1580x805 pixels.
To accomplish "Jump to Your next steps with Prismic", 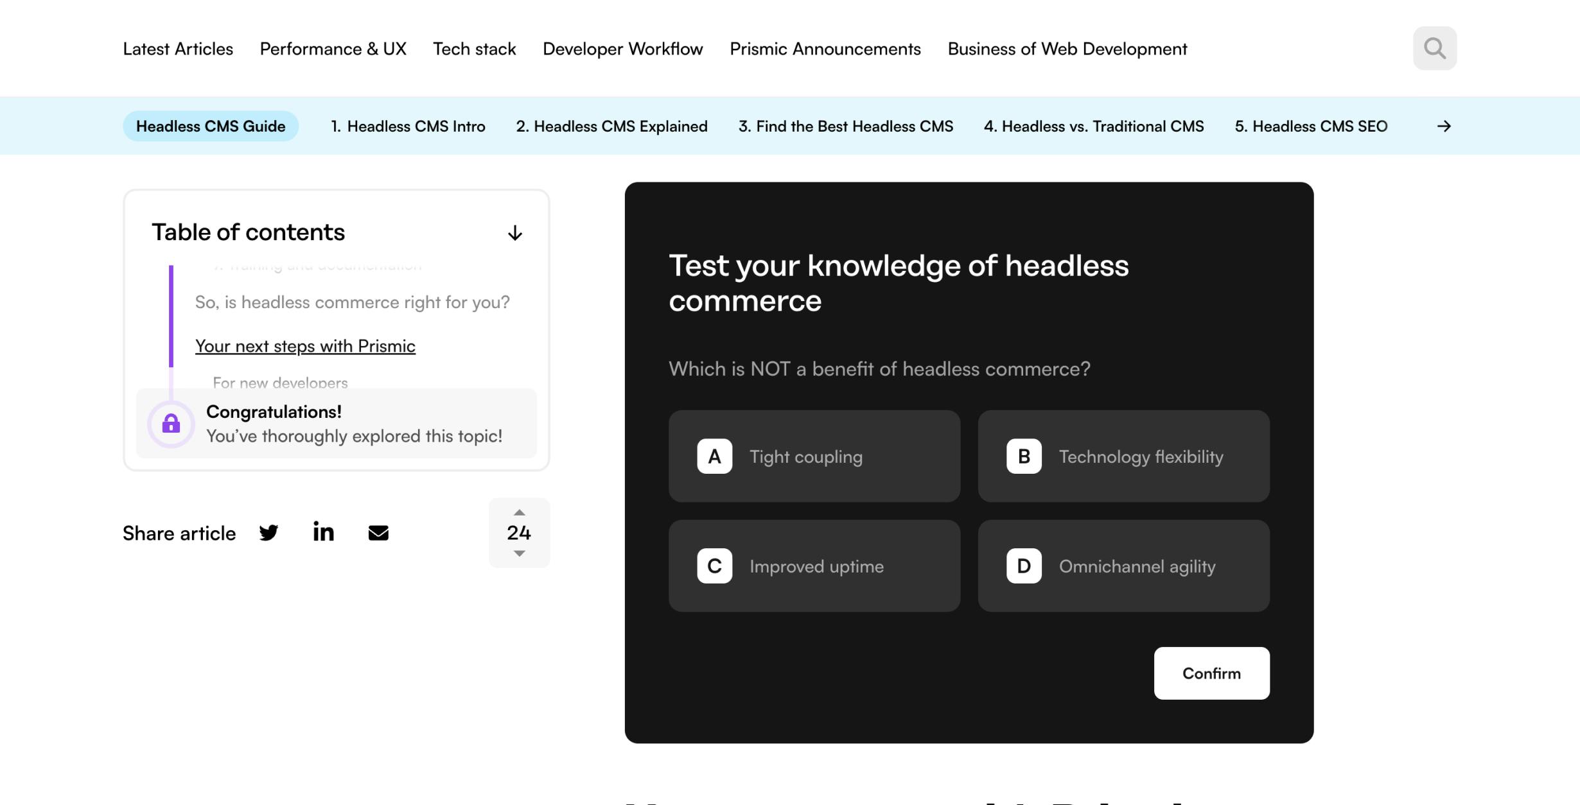I will 305,346.
